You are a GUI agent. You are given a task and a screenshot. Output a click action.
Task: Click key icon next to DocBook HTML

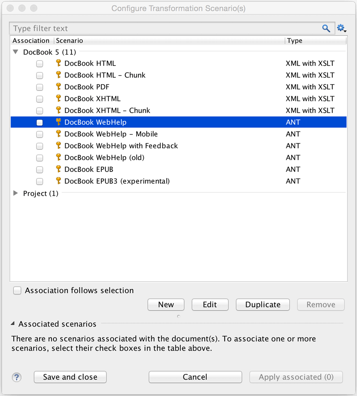click(59, 63)
